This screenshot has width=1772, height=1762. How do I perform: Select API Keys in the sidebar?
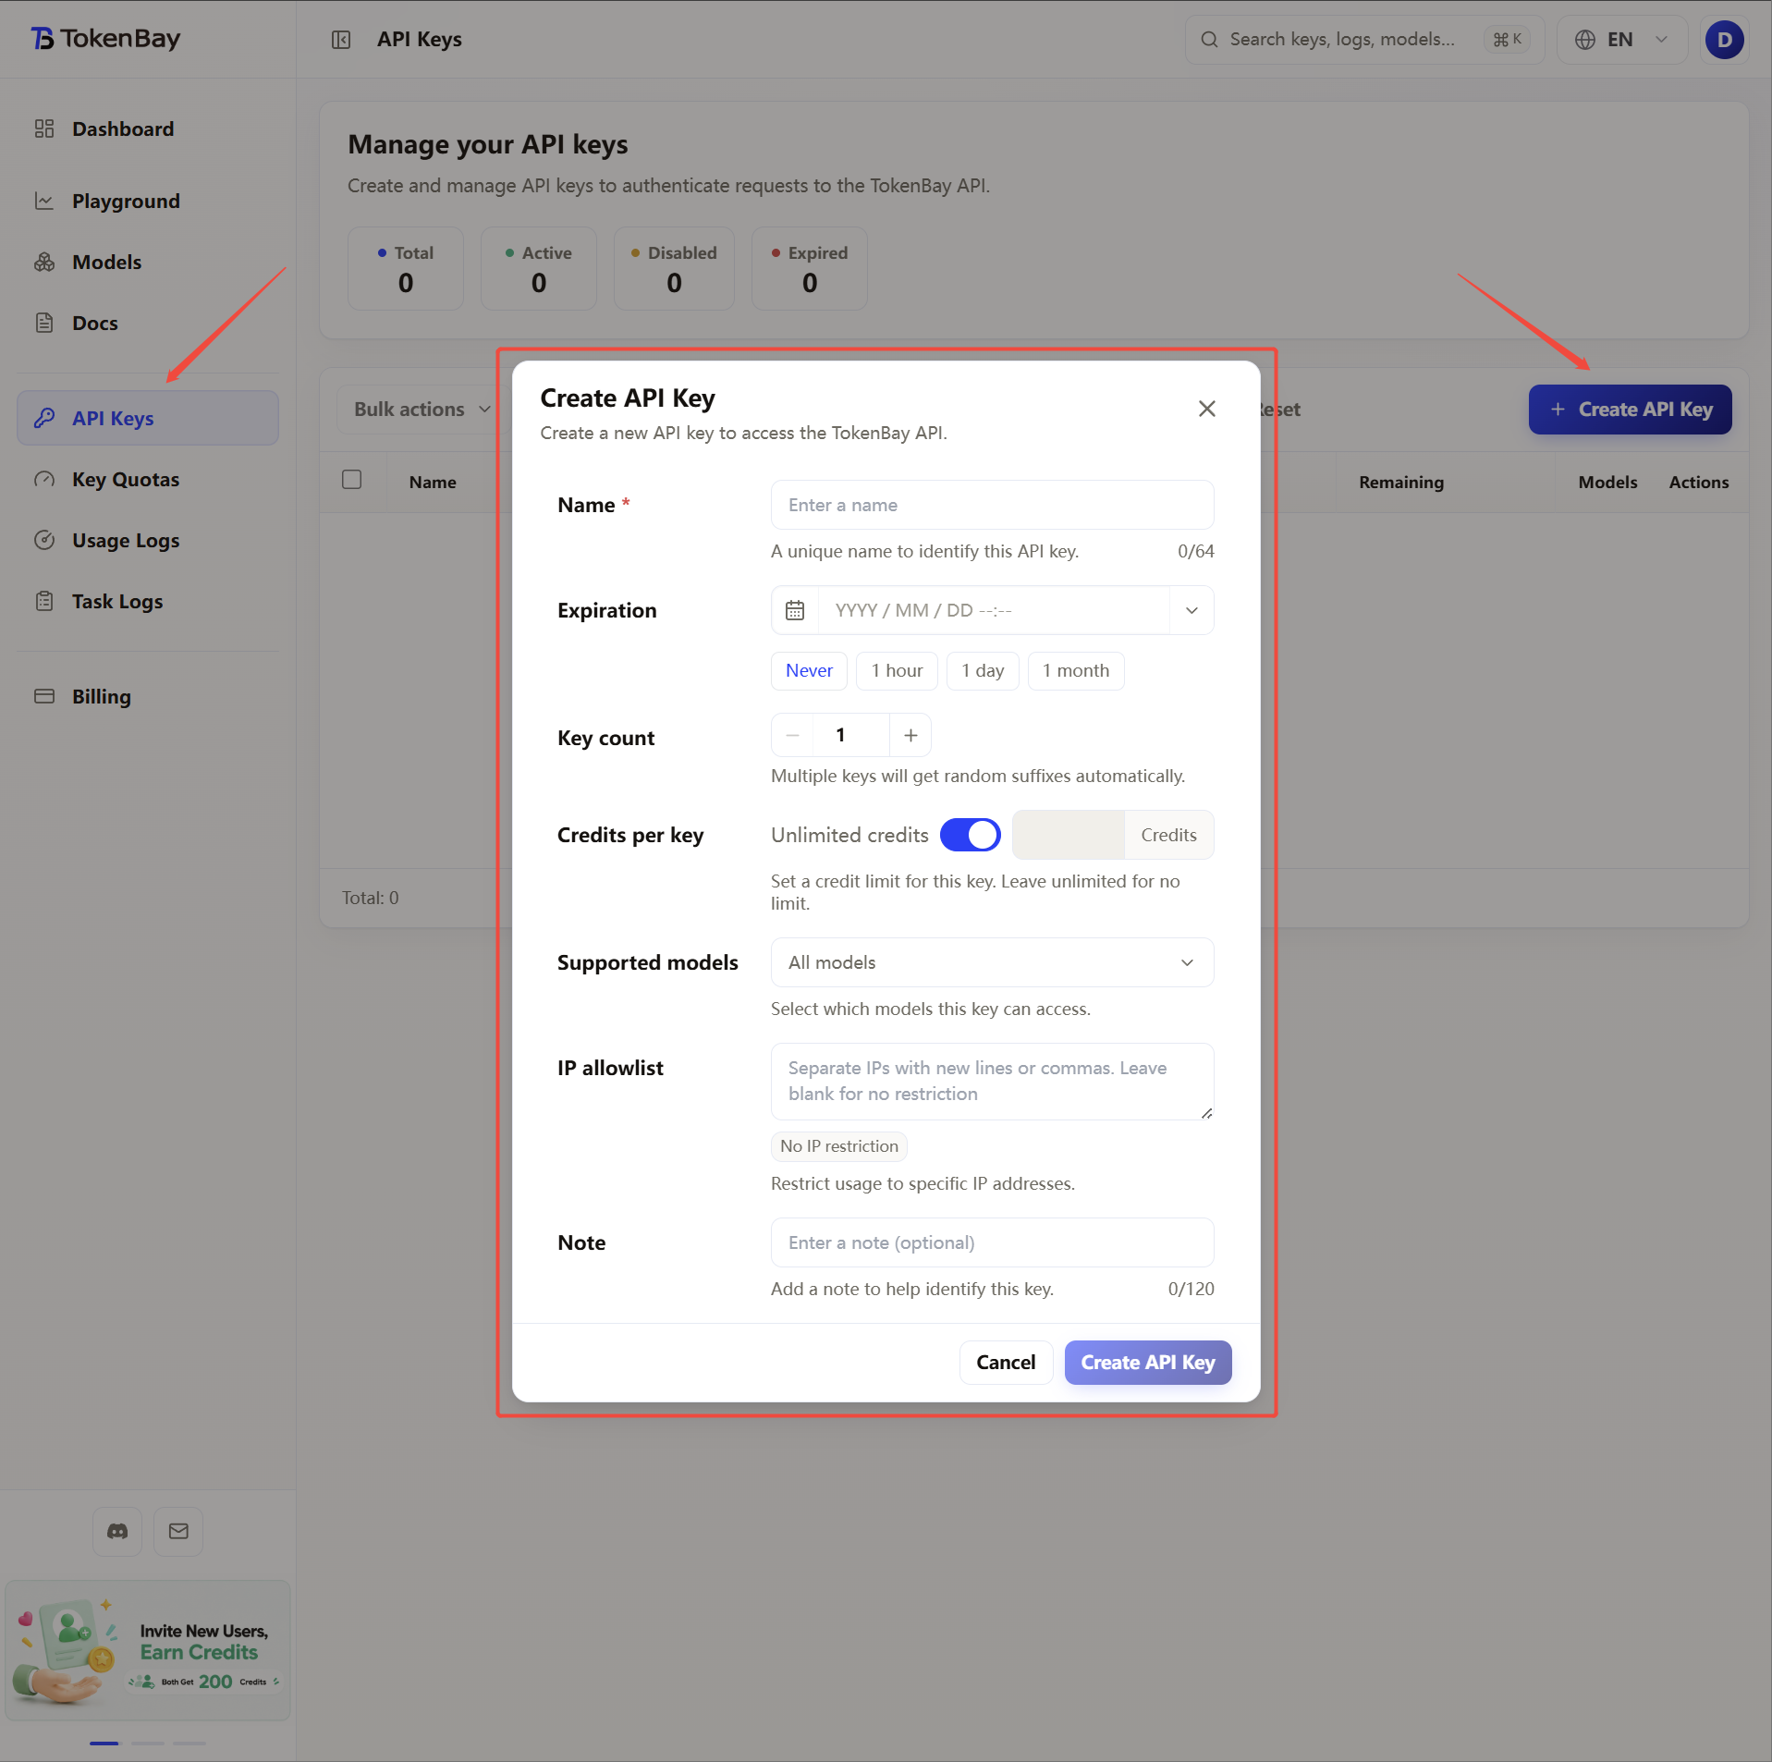148,418
